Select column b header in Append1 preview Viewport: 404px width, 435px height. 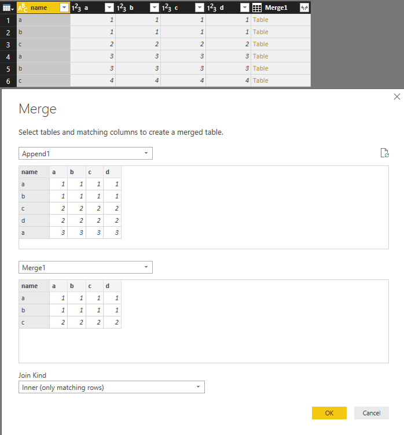(x=76, y=172)
